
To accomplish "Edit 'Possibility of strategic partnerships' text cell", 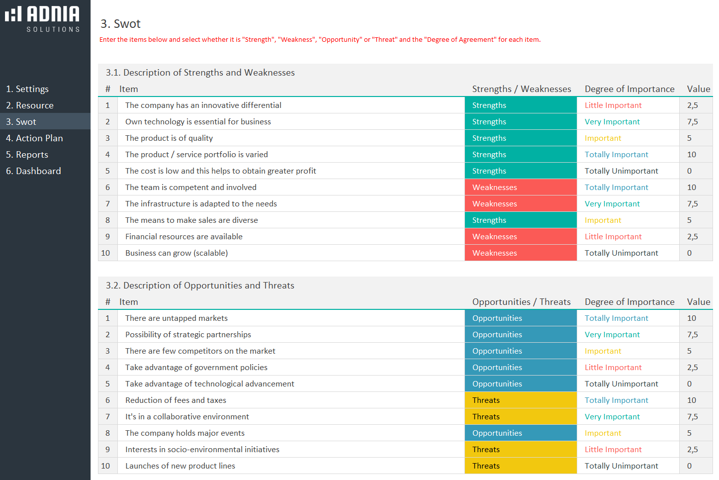I will (x=290, y=335).
